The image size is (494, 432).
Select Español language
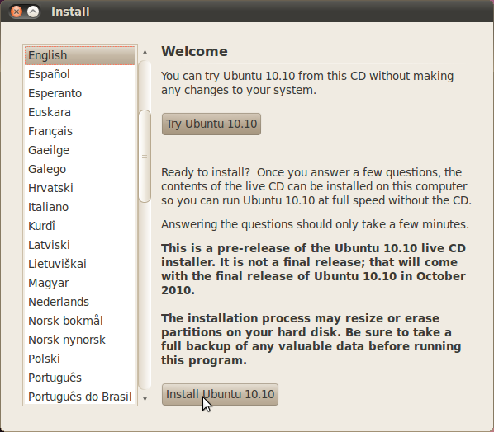(x=80, y=74)
